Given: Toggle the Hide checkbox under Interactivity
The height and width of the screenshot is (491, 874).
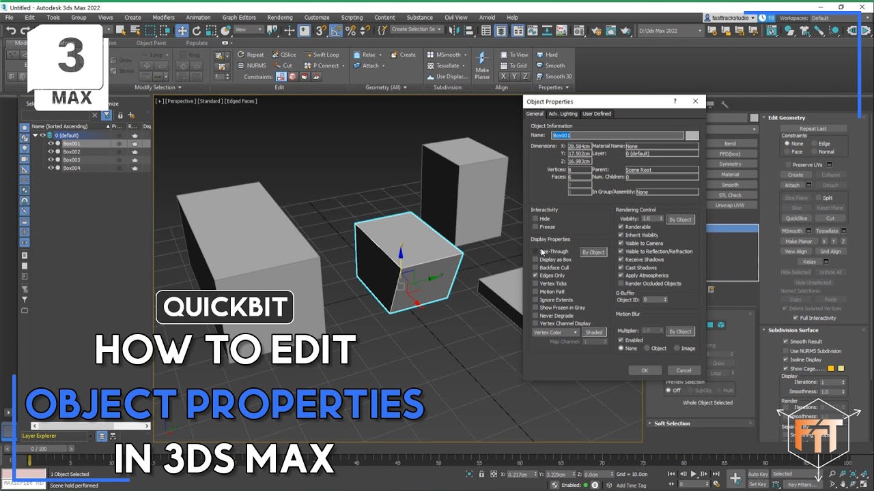Looking at the screenshot, I should (x=535, y=219).
